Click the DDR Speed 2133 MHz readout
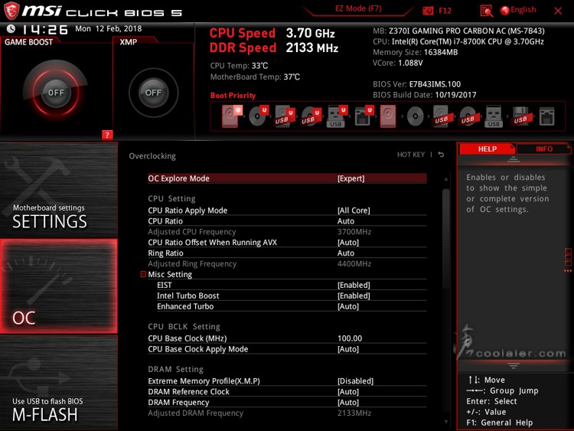Image resolution: width=574 pixels, height=431 pixels. click(274, 47)
